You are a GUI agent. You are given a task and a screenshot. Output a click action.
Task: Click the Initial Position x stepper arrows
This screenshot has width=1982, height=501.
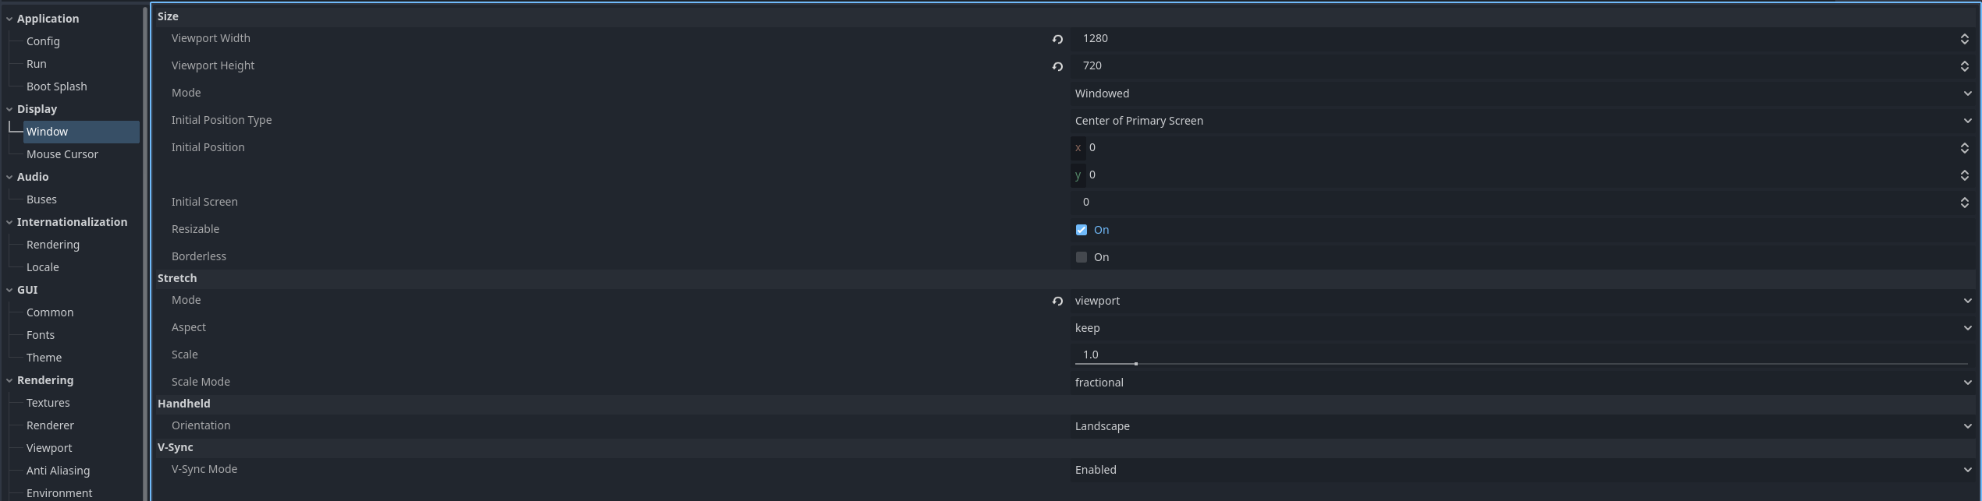click(1964, 147)
